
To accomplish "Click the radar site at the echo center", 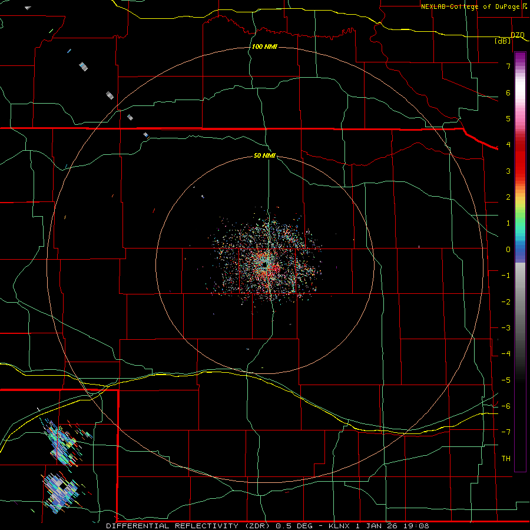I will [265, 265].
